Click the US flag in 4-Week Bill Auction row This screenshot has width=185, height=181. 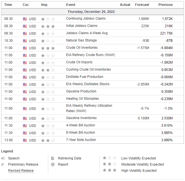25,126
